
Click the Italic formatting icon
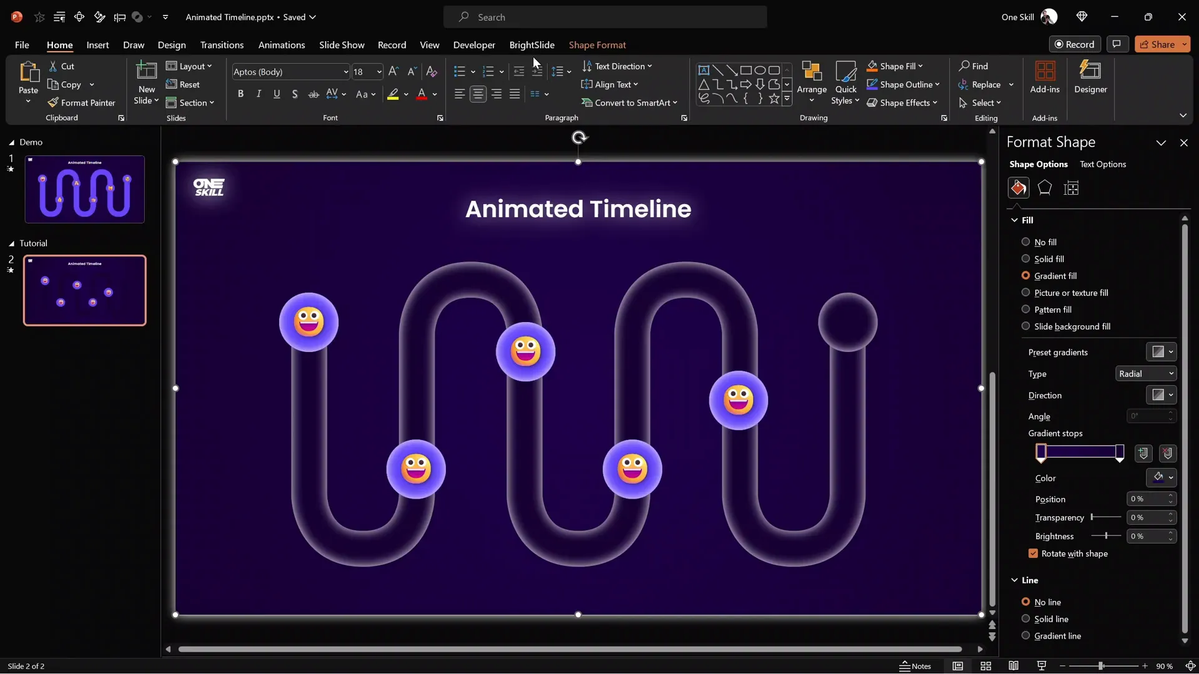pyautogui.click(x=259, y=94)
